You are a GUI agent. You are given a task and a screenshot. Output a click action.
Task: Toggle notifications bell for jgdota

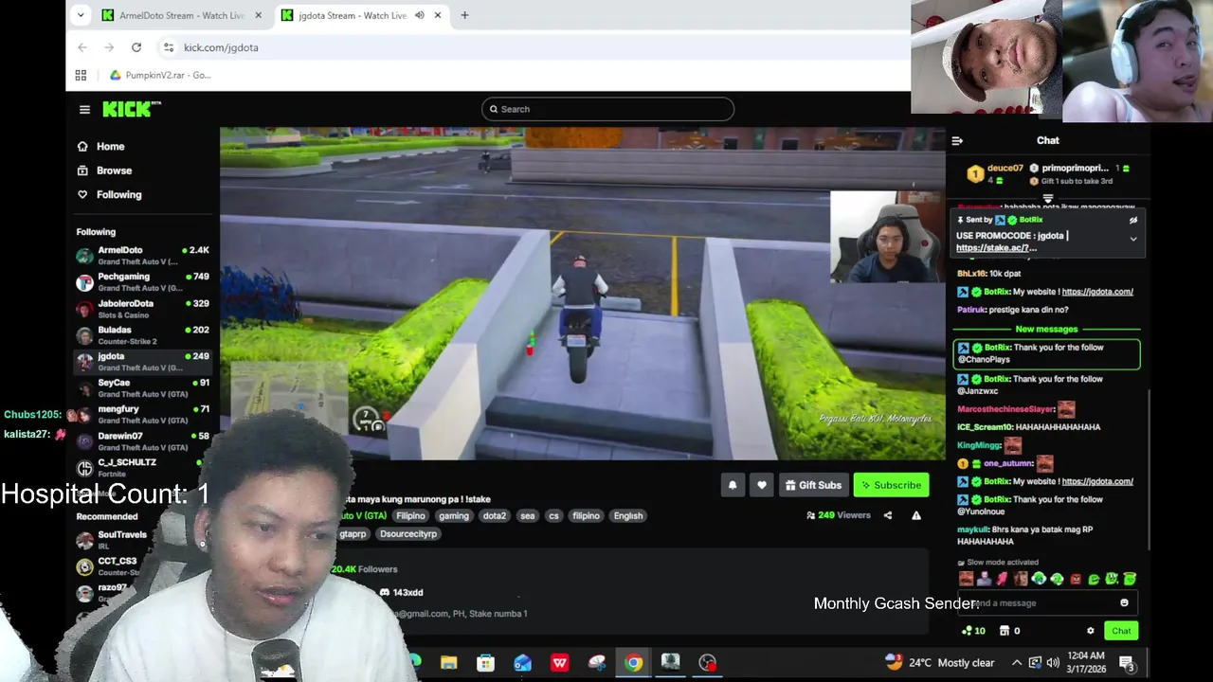(733, 485)
